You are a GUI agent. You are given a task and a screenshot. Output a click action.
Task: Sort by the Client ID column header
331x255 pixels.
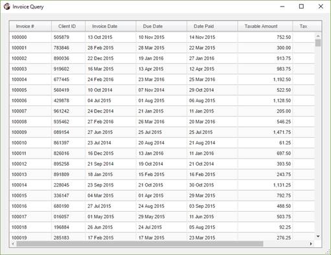click(x=68, y=27)
